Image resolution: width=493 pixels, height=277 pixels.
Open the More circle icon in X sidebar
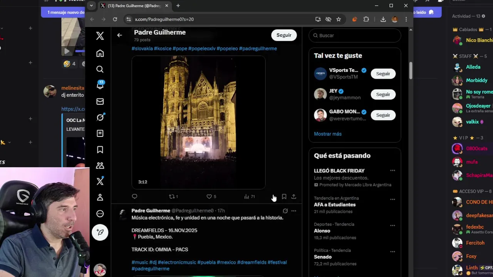100,214
